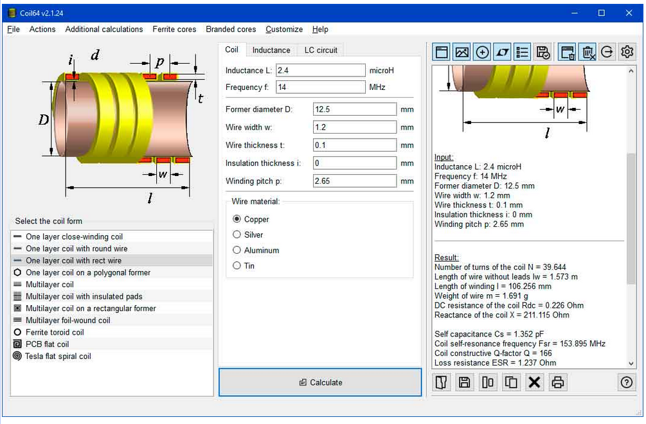Click the settings gear icon in results toolbar
Image resolution: width=646 pixels, height=424 pixels.
click(627, 52)
